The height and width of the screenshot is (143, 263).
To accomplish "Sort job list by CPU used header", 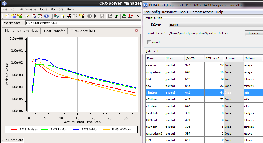I will 214,58.
